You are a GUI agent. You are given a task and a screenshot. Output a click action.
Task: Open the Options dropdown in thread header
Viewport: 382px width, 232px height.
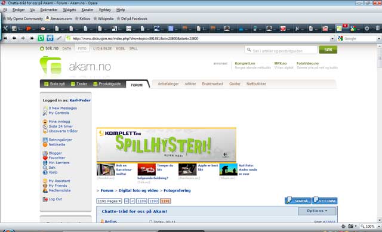coord(317,211)
